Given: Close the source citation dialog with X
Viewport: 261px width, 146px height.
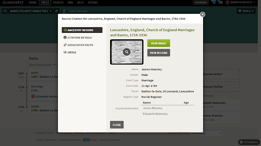Looking at the screenshot, I should click(202, 15).
